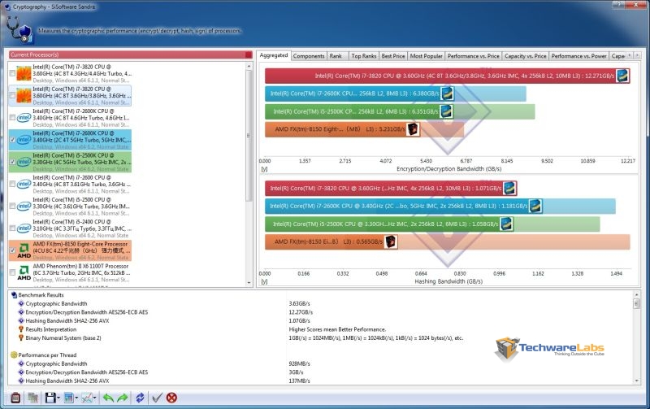The height and width of the screenshot is (409, 650).
Task: Click the results panel scroll-down arrow
Action: (x=637, y=381)
